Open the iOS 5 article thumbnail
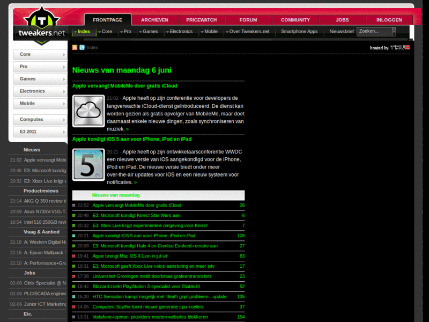The image size is (429, 322). click(x=88, y=165)
